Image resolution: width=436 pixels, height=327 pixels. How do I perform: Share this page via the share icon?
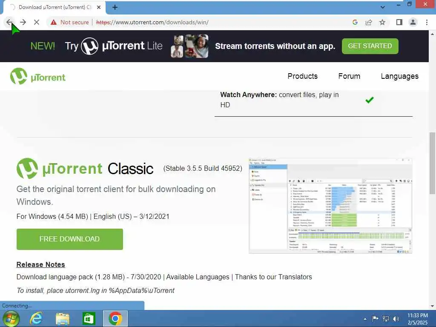tap(369, 22)
